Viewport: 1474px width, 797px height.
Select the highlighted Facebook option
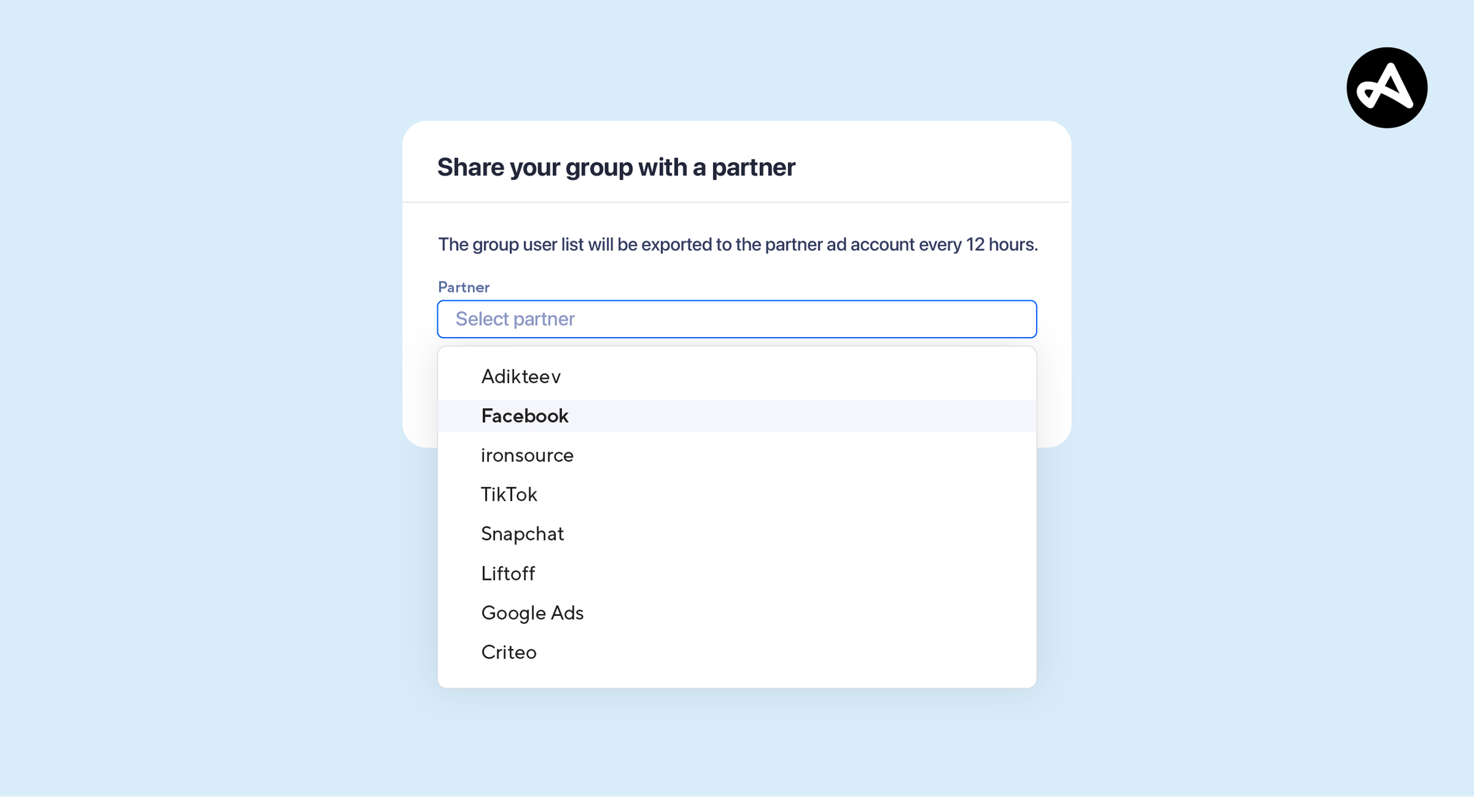pyautogui.click(x=525, y=416)
